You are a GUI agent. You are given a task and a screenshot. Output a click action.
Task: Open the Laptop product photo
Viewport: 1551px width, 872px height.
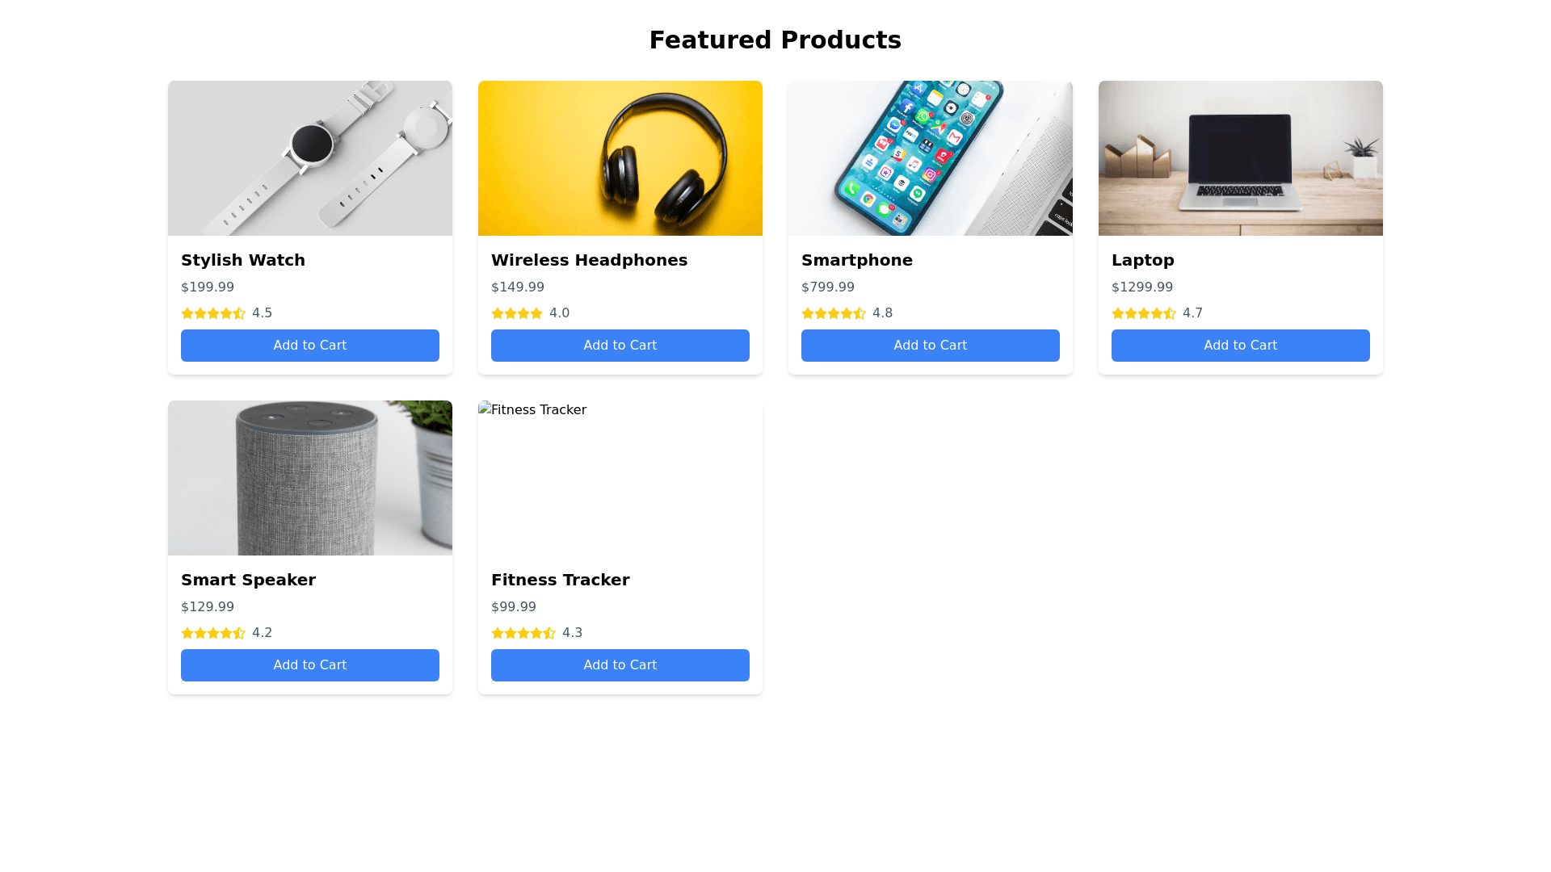pos(1241,158)
